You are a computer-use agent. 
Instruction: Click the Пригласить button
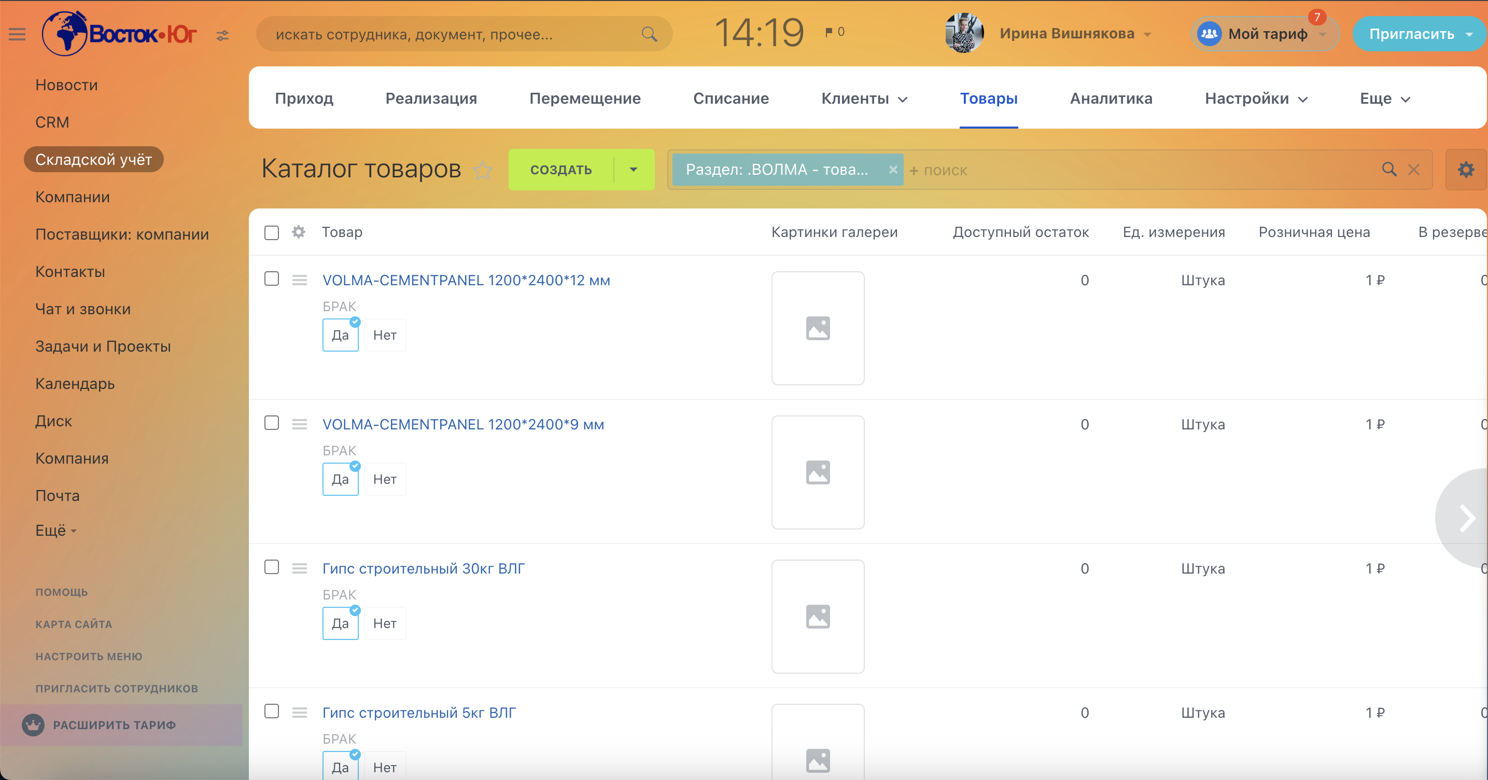1411,34
